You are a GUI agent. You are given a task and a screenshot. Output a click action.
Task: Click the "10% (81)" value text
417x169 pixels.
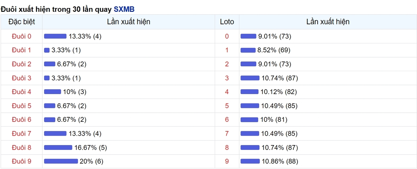273,120
